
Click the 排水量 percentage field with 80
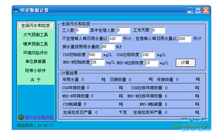108,47
